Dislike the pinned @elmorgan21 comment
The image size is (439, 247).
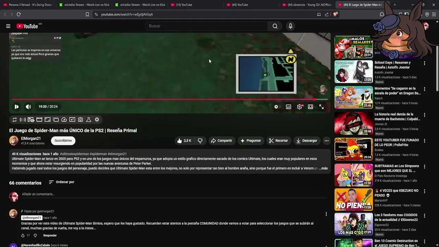35,236
